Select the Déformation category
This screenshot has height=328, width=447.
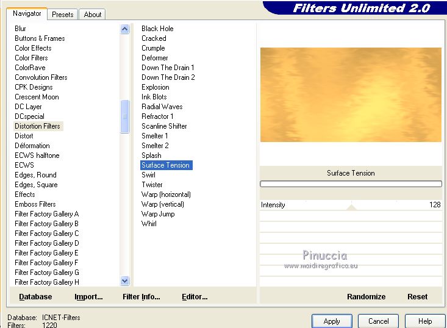point(32,146)
